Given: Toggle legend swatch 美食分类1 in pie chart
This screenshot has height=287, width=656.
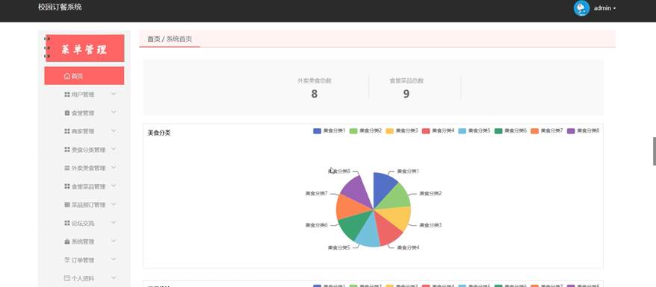Looking at the screenshot, I should [x=317, y=131].
